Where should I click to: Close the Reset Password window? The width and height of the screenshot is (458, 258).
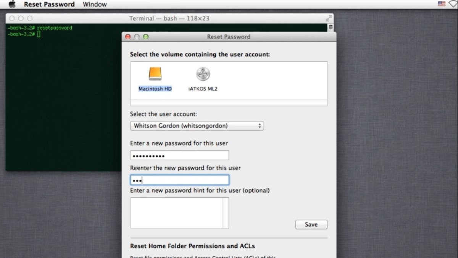pyautogui.click(x=128, y=37)
